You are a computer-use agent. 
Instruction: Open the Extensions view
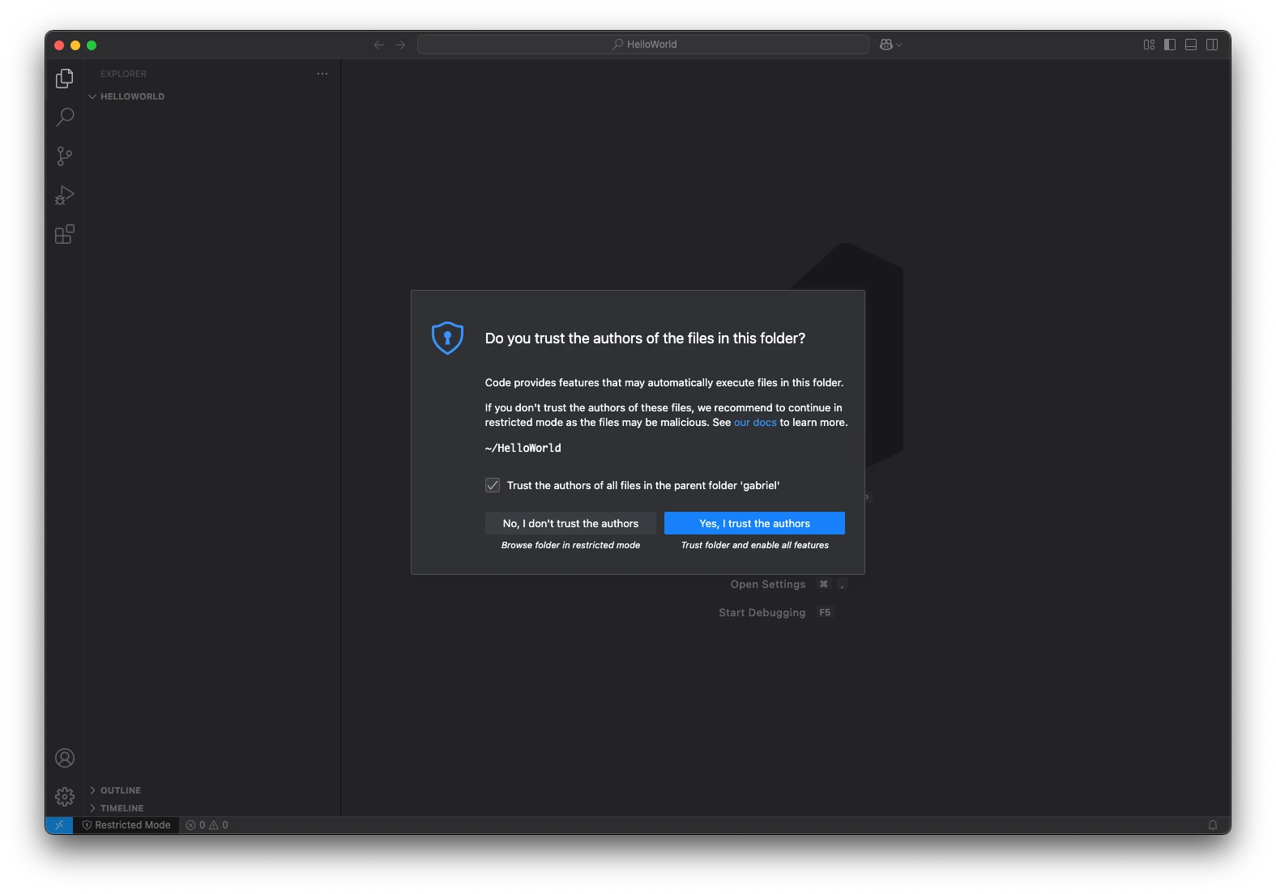[x=65, y=235]
